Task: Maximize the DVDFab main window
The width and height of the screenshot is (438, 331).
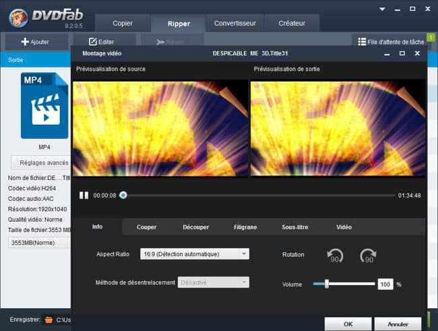Action: coord(412,9)
